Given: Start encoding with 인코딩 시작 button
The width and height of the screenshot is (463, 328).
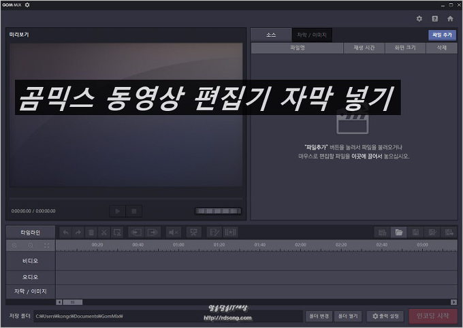Looking at the screenshot, I should pos(432,316).
